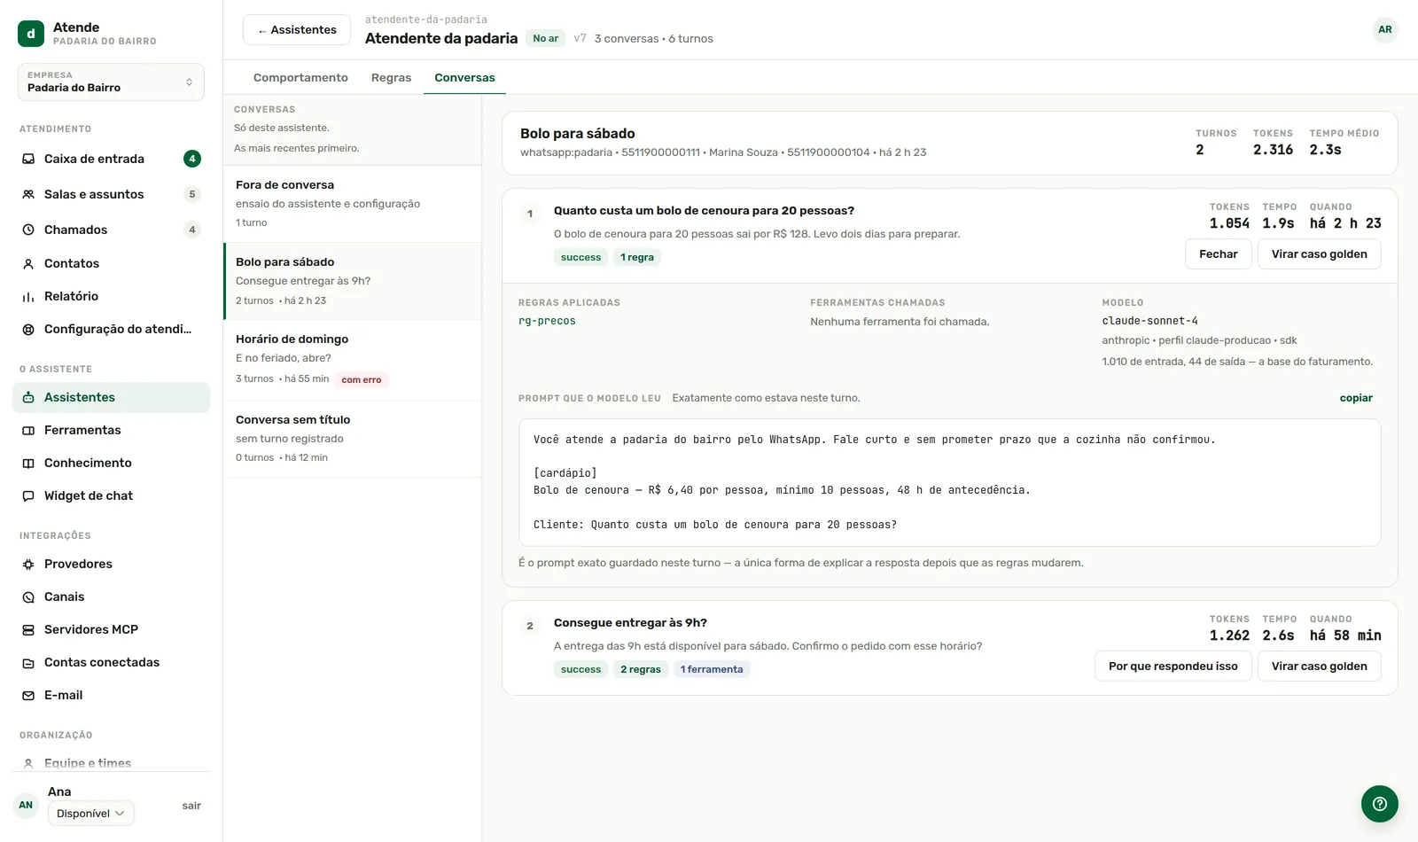The width and height of the screenshot is (1418, 842).
Task: Expand the Empresa Padaria do Bairro selector
Action: click(x=111, y=82)
